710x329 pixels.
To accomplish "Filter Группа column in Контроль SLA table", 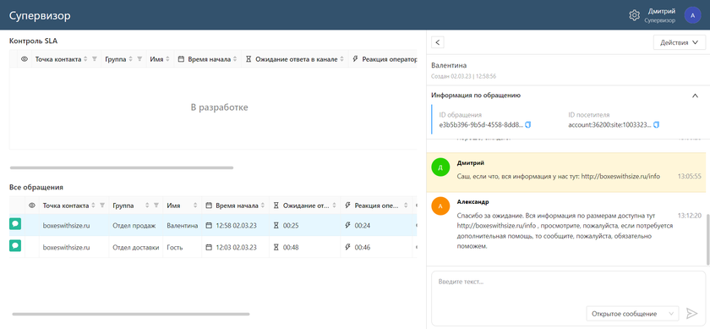I will [139, 59].
